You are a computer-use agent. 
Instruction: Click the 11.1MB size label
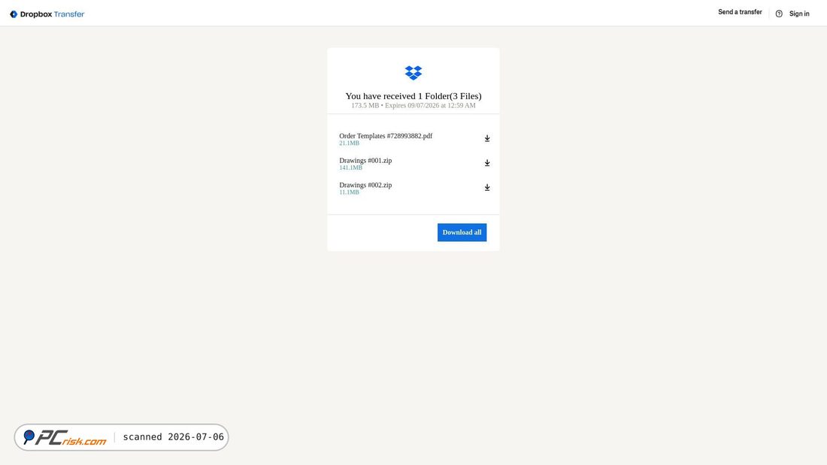point(349,192)
